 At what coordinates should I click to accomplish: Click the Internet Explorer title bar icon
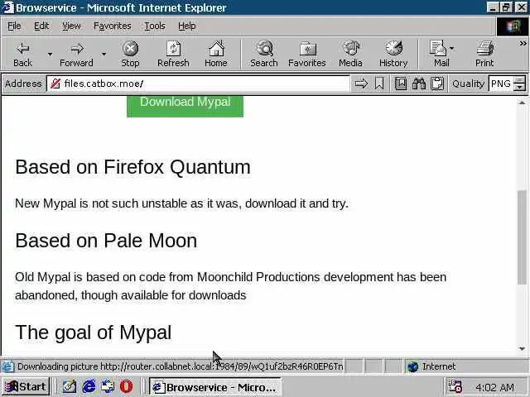[x=7, y=7]
